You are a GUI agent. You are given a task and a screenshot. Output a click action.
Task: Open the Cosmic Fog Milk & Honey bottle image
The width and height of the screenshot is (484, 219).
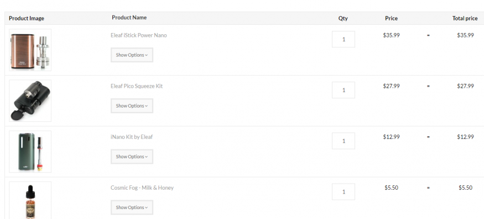[30, 200]
